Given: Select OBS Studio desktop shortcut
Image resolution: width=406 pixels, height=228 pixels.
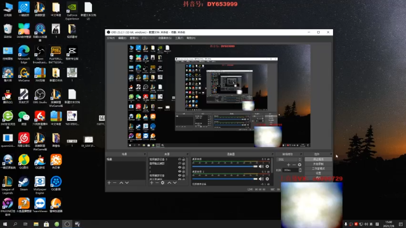Looking at the screenshot, I should pos(40,96).
